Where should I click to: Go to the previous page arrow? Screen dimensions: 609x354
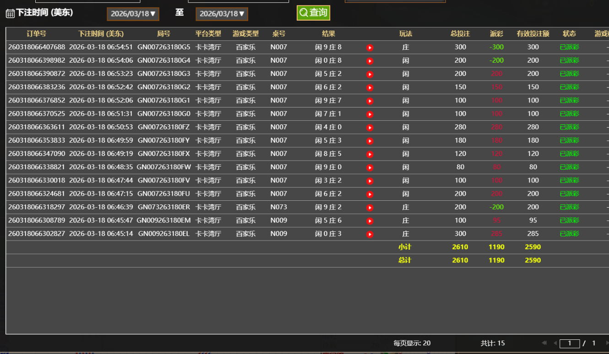pos(555,343)
